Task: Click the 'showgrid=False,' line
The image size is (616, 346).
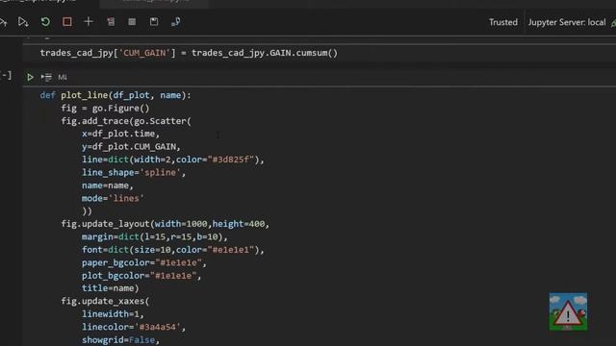Action: (x=120, y=340)
